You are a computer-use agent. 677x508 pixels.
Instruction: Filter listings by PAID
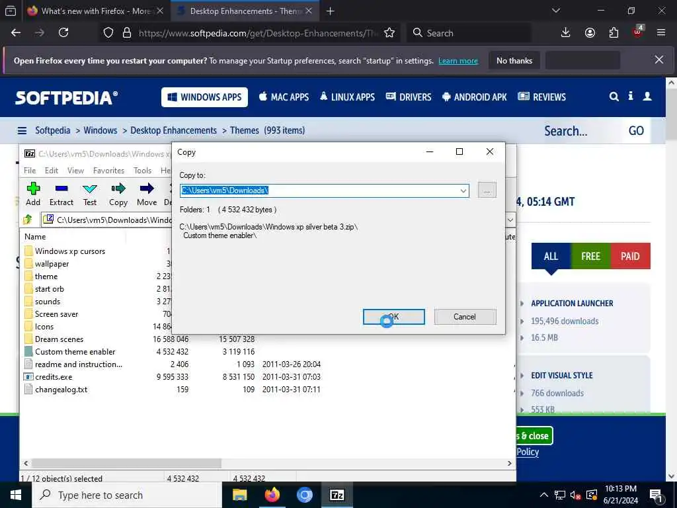tap(630, 256)
